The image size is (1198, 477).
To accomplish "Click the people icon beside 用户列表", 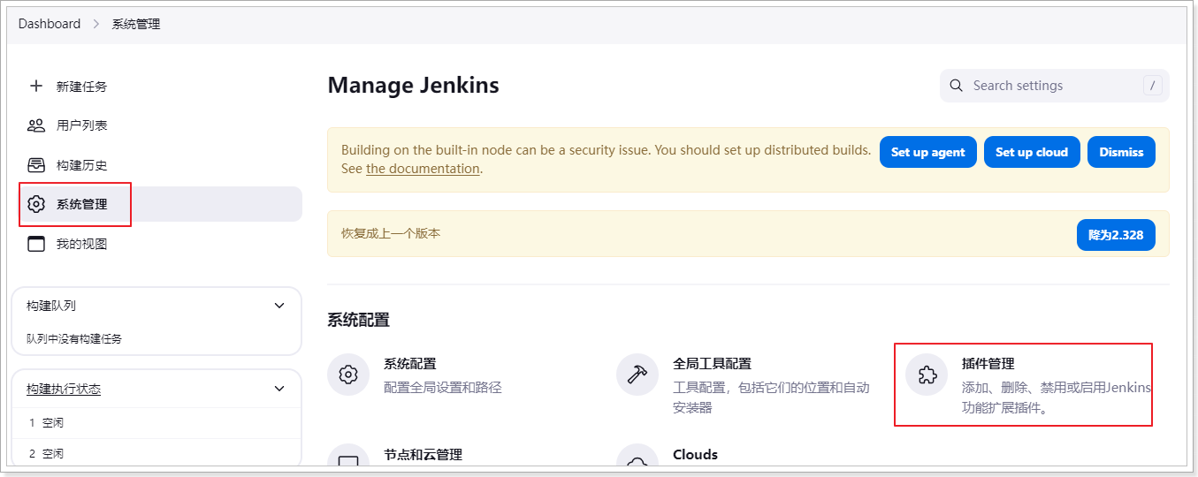I will 36,125.
